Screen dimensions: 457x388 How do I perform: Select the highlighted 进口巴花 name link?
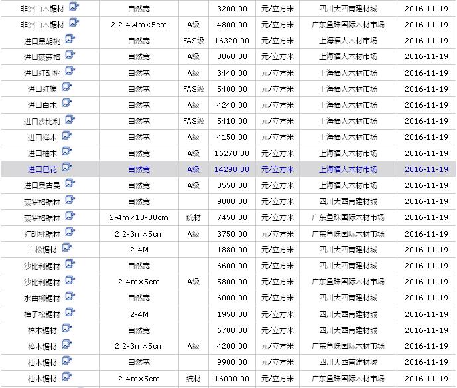(x=42, y=169)
